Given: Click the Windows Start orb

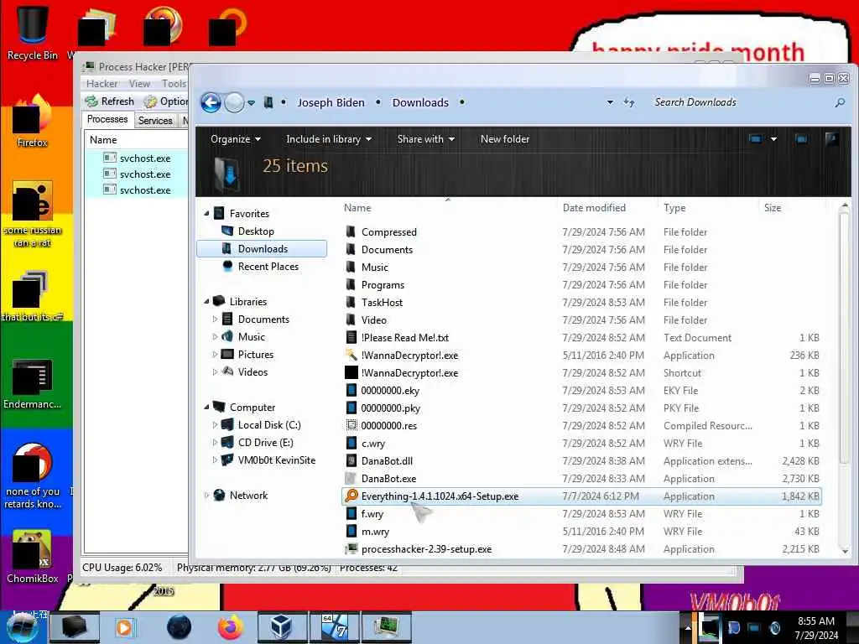Looking at the screenshot, I should (23, 627).
